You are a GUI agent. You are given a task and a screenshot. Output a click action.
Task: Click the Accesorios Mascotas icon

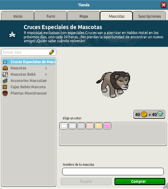[5, 81]
